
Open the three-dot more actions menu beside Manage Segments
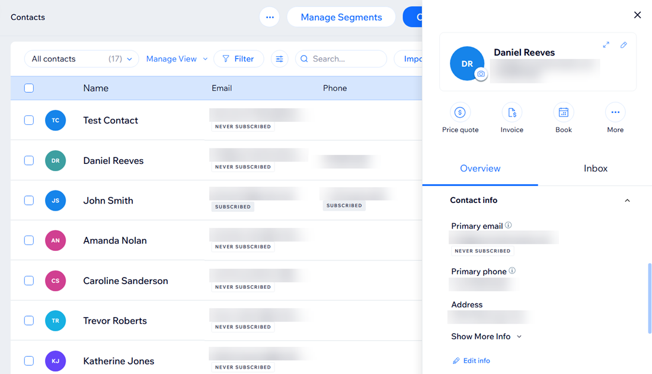(x=270, y=17)
